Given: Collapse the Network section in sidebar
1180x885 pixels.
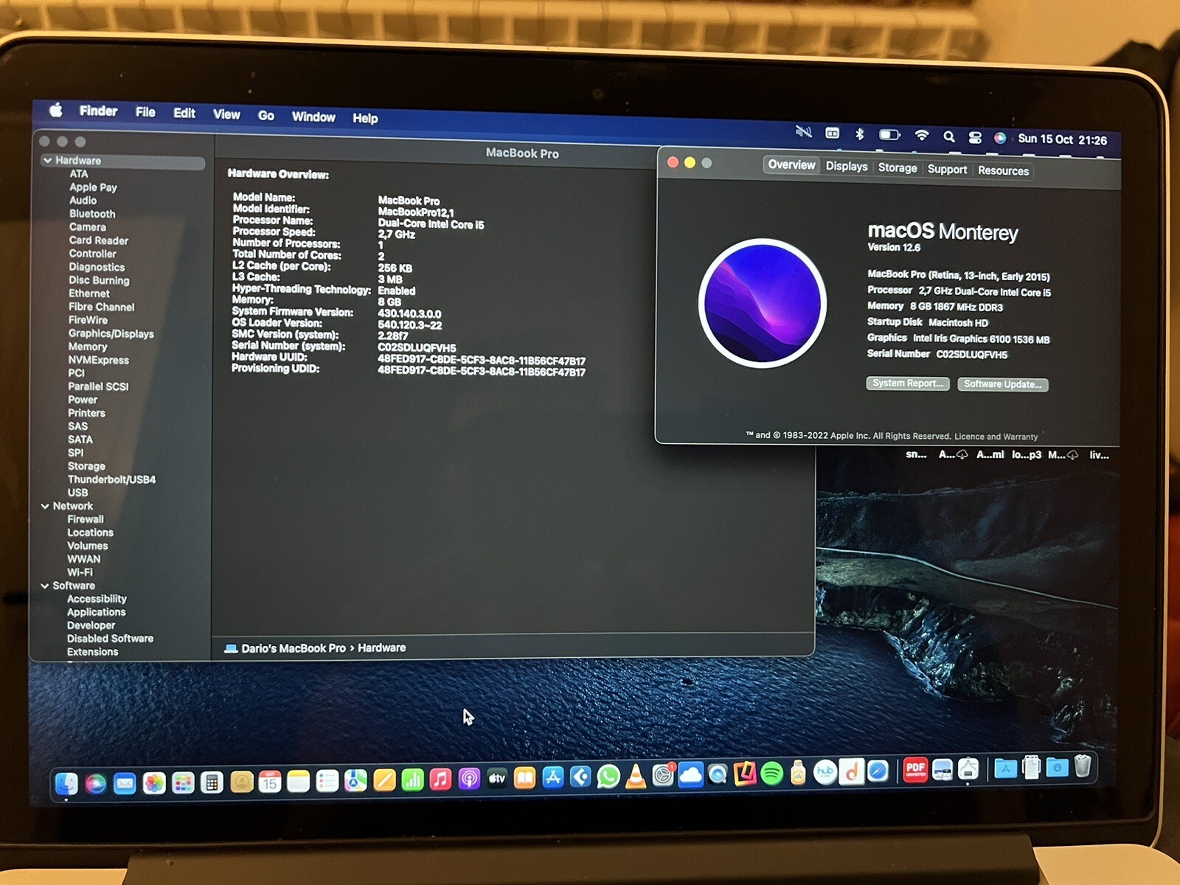Looking at the screenshot, I should point(45,506).
